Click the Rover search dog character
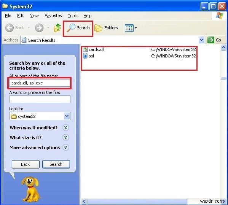228x205 pixels. [x=31, y=189]
